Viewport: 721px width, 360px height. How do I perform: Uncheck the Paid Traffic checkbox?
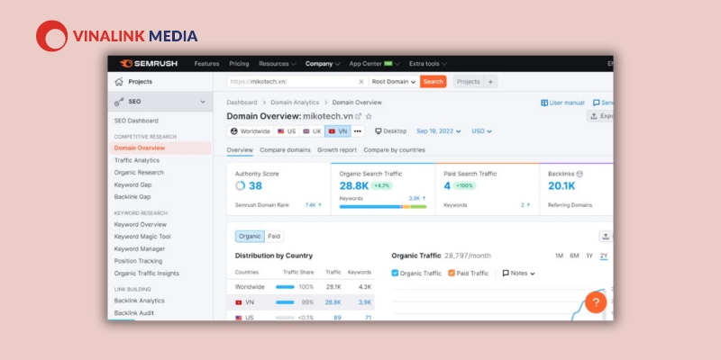tap(452, 273)
